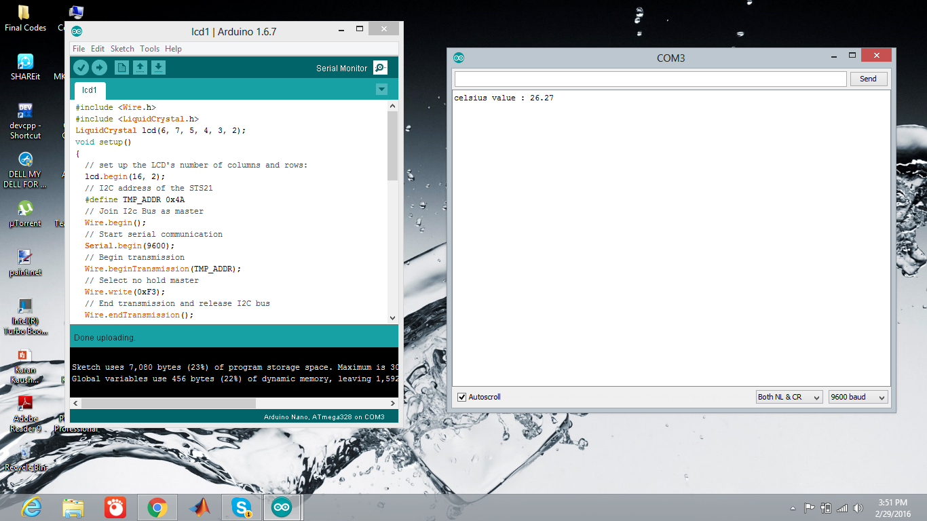Click the code editor vertical scrollbar thumb
This screenshot has width=927, height=521.
pos(392,146)
